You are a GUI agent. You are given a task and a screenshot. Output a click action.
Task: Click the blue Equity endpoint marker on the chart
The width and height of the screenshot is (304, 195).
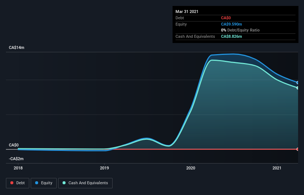tap(298, 83)
